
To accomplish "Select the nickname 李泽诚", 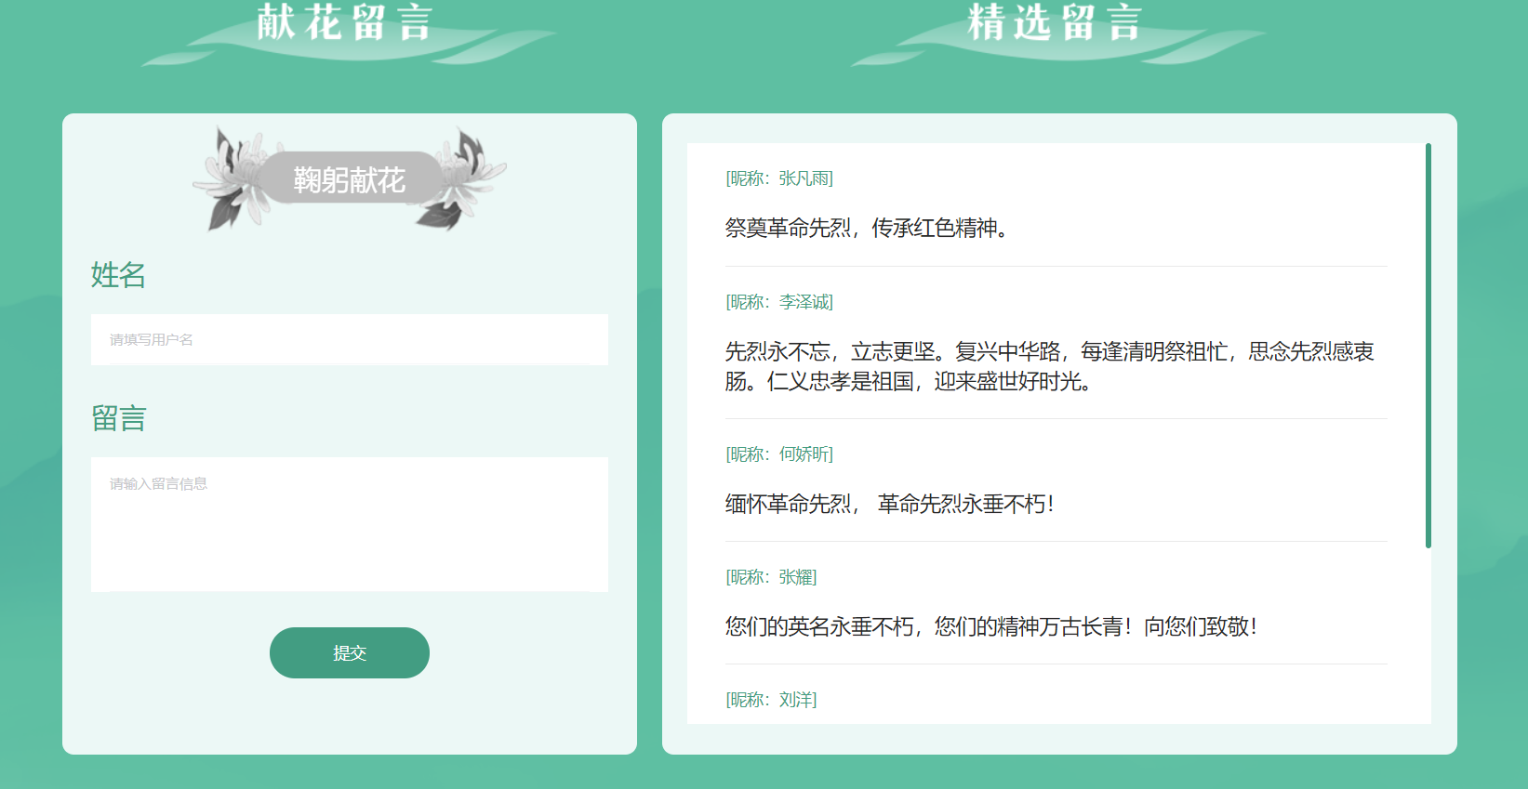I will (x=804, y=302).
